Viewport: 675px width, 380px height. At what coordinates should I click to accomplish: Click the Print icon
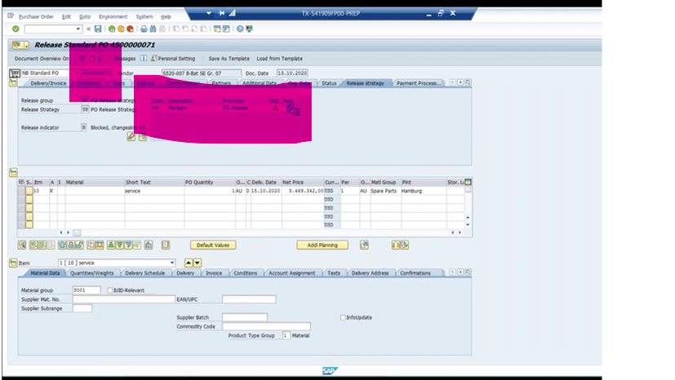144,29
